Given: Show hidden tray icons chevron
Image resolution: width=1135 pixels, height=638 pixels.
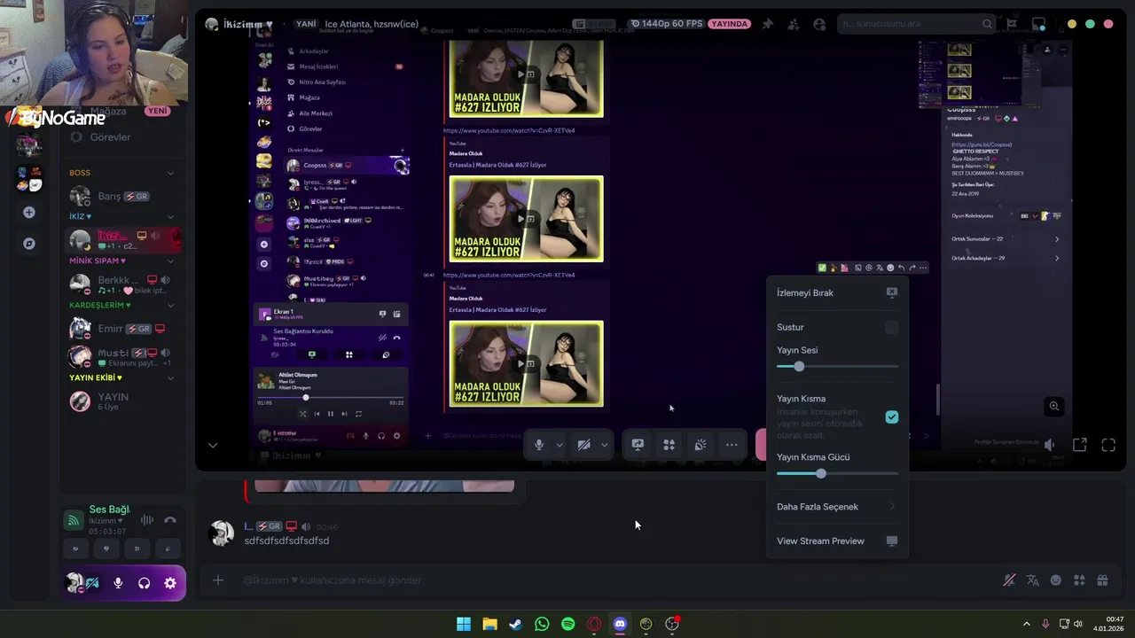Looking at the screenshot, I should (1027, 624).
